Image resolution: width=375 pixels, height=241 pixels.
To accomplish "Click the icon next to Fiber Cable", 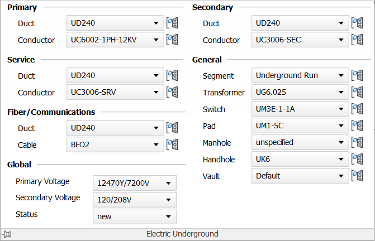I will 172,145.
